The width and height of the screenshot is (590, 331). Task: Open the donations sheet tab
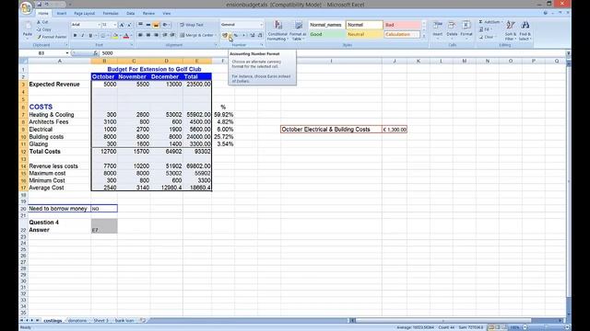tap(77, 321)
